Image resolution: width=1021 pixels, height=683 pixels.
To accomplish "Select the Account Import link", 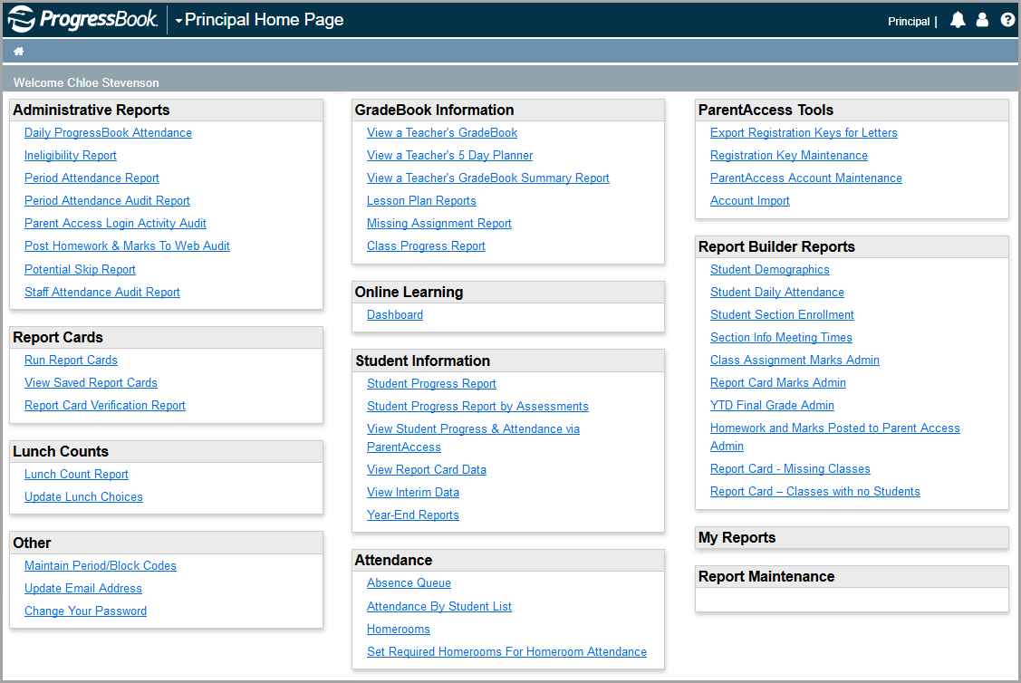I will 749,201.
